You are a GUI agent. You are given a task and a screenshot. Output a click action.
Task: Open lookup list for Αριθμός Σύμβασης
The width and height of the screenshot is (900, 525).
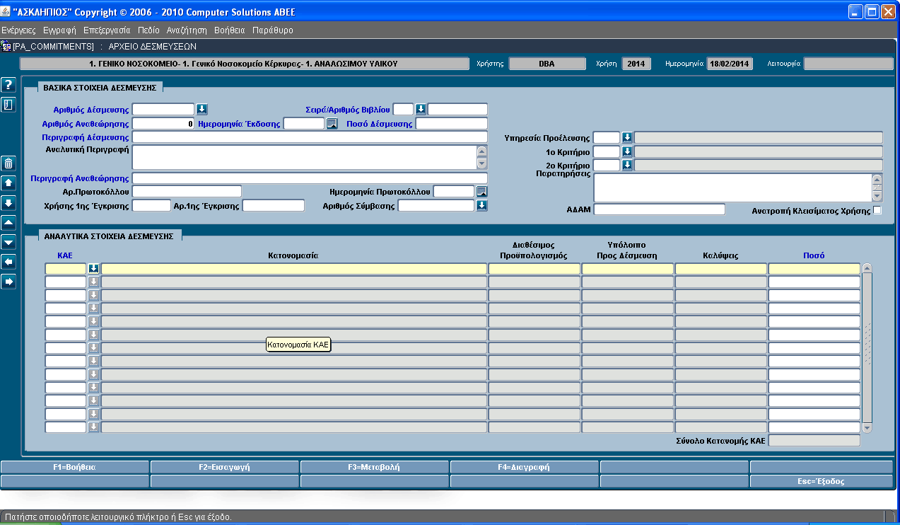click(x=481, y=206)
